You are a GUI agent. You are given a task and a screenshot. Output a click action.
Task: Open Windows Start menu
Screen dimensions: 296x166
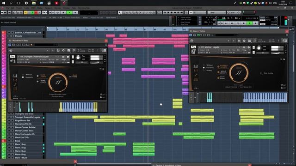(x=4, y=3)
